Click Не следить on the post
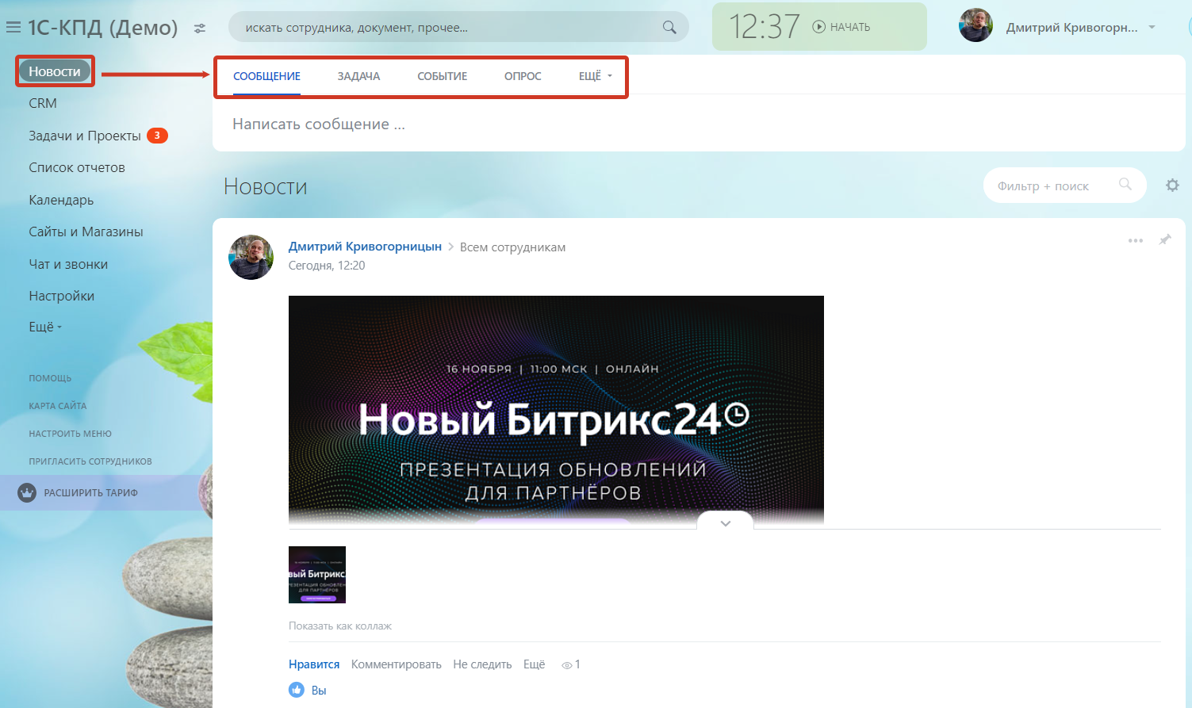The image size is (1192, 708). point(482,664)
